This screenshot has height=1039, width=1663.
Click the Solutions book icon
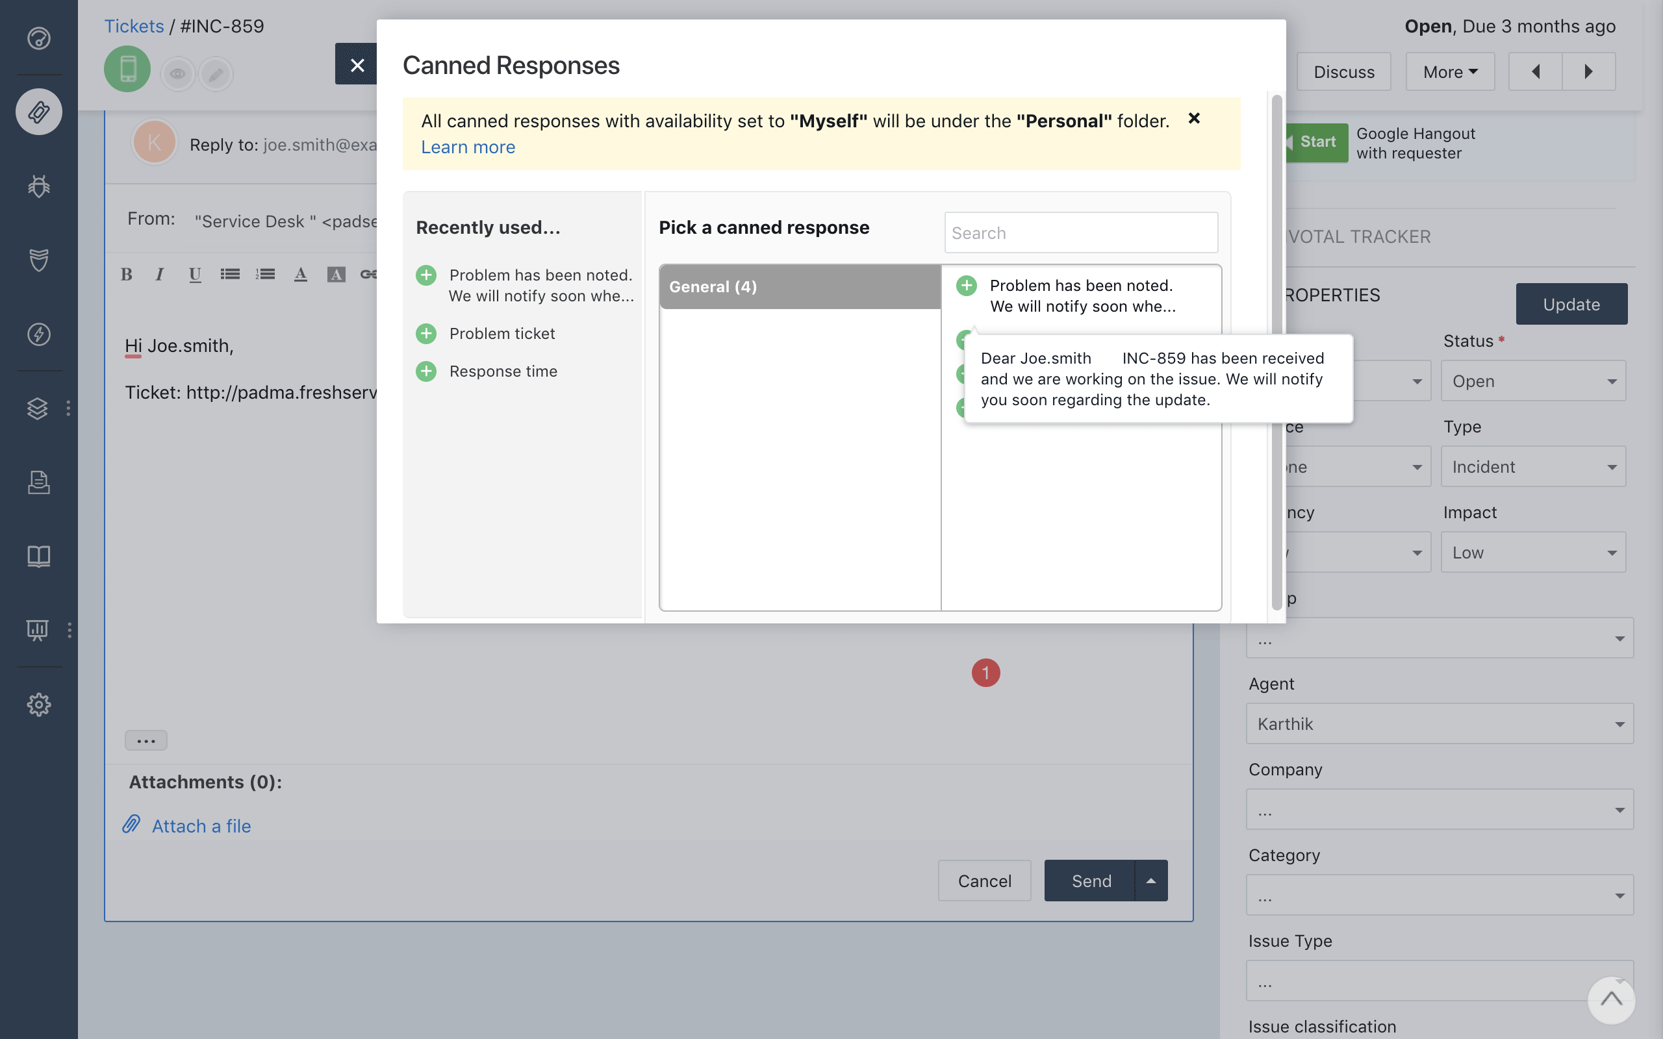tap(38, 556)
